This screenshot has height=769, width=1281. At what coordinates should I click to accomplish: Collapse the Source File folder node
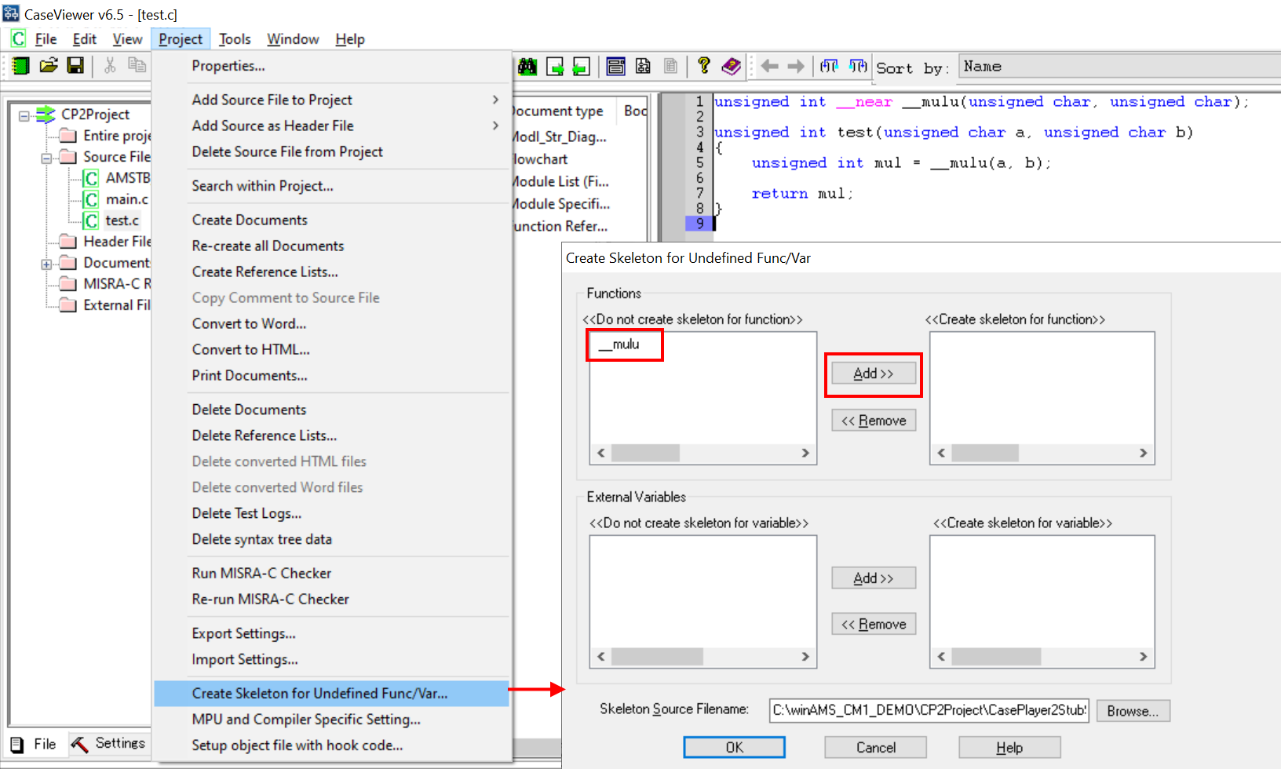pyautogui.click(x=46, y=158)
